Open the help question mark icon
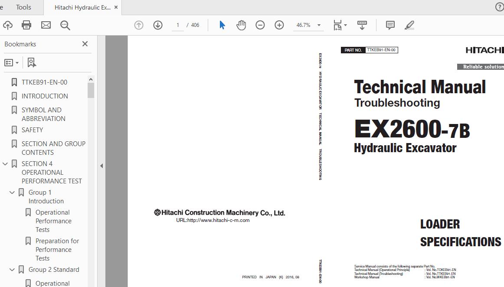Image resolution: width=504 pixels, height=287 pixels. (x=500, y=7)
